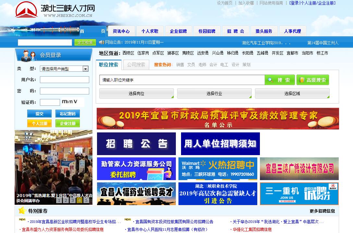Click the star icon beside 特别推荐
Image resolution: width=353 pixels, height=233 pixels.
click(22, 211)
